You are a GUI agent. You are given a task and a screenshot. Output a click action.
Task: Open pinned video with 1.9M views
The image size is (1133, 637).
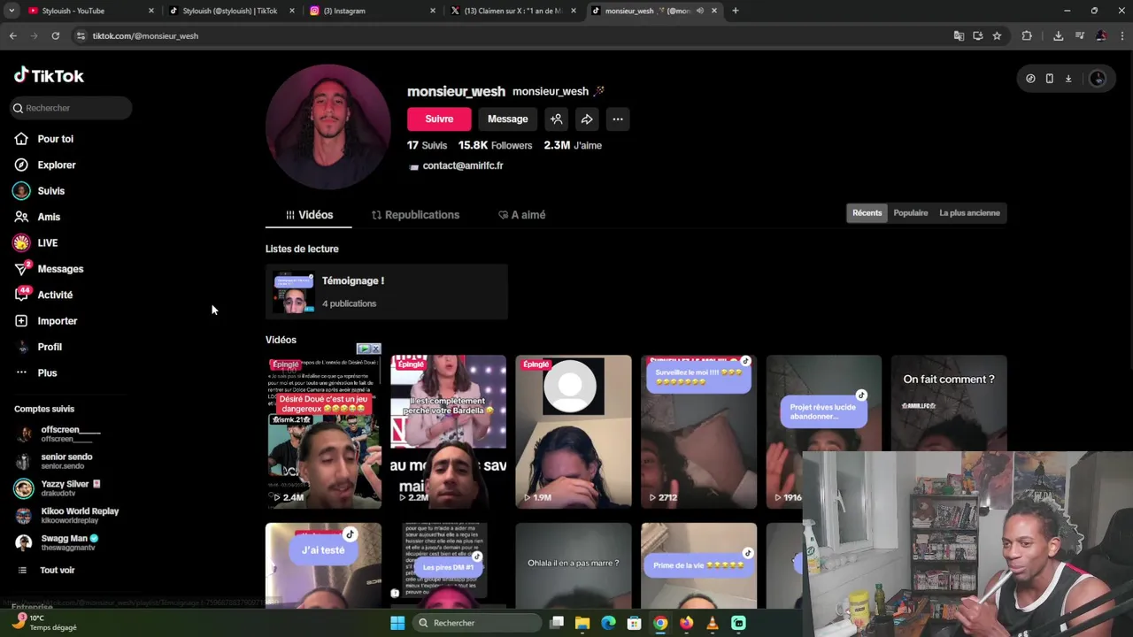574,432
